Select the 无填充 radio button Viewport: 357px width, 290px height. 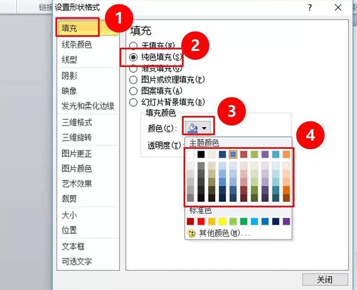[x=133, y=46]
